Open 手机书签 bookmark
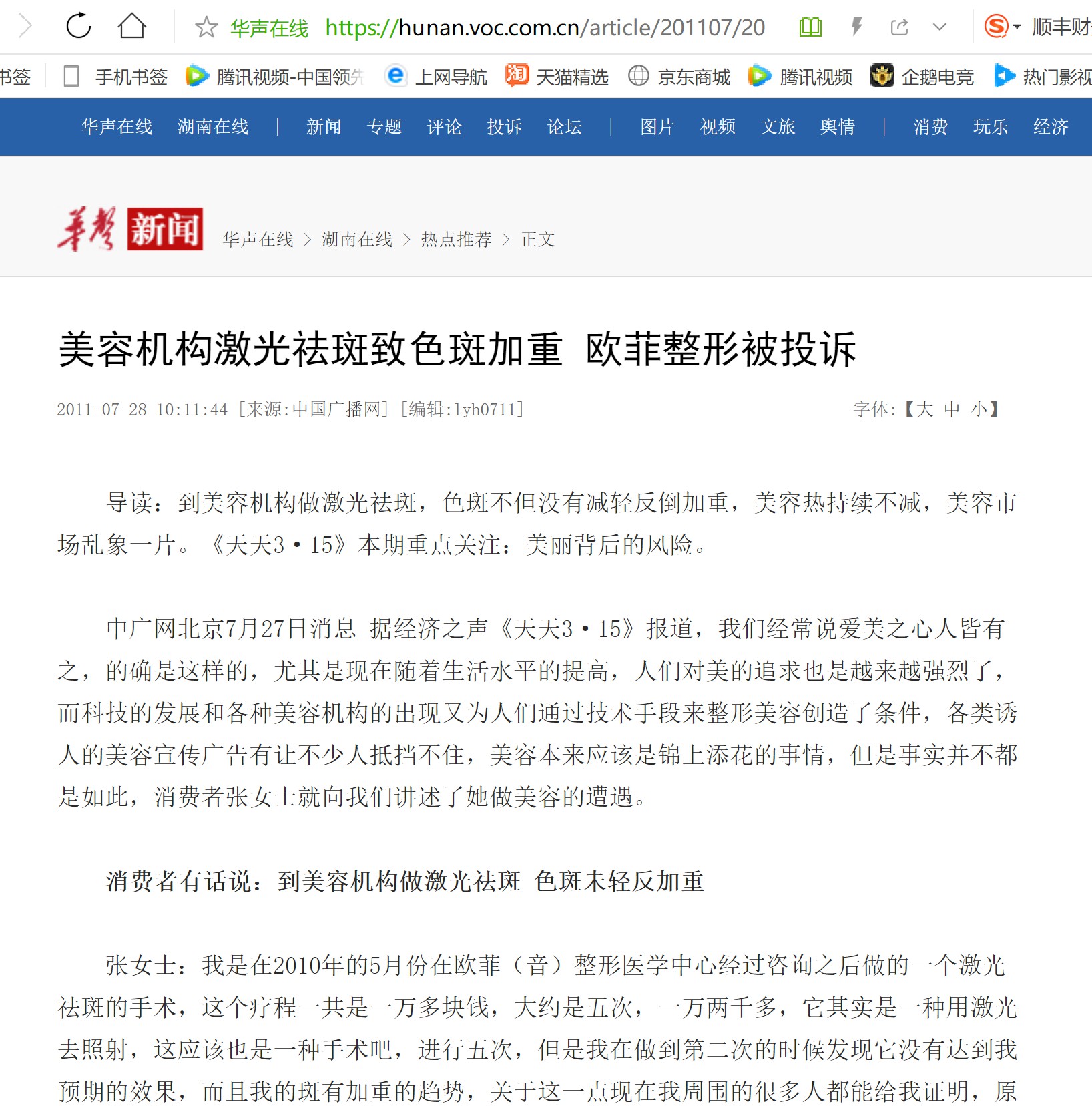 pos(115,77)
